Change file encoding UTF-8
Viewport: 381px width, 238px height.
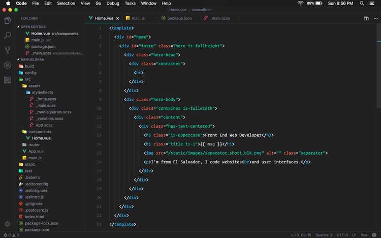pyautogui.click(x=342, y=235)
